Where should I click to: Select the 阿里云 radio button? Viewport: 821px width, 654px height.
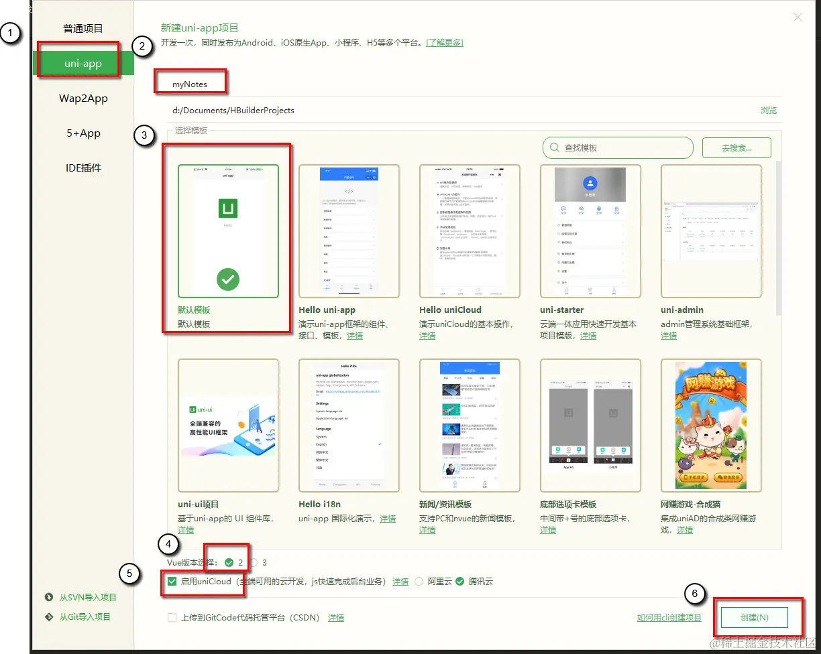pos(419,582)
